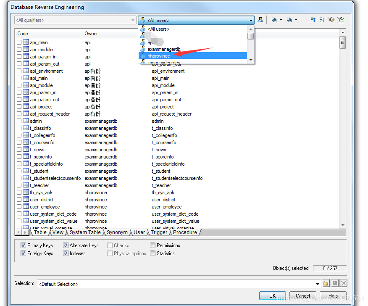This screenshot has height=306, width=368.
Task: Switch to the Trigger tab
Action: pyautogui.click(x=159, y=232)
